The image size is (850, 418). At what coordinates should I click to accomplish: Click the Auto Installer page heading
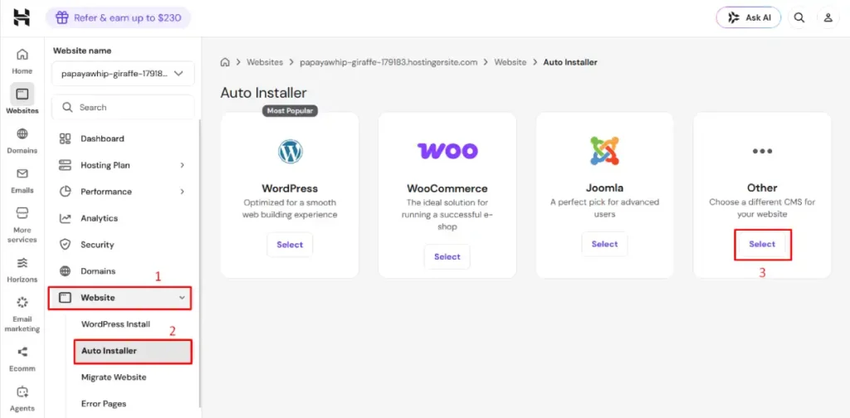tap(263, 93)
